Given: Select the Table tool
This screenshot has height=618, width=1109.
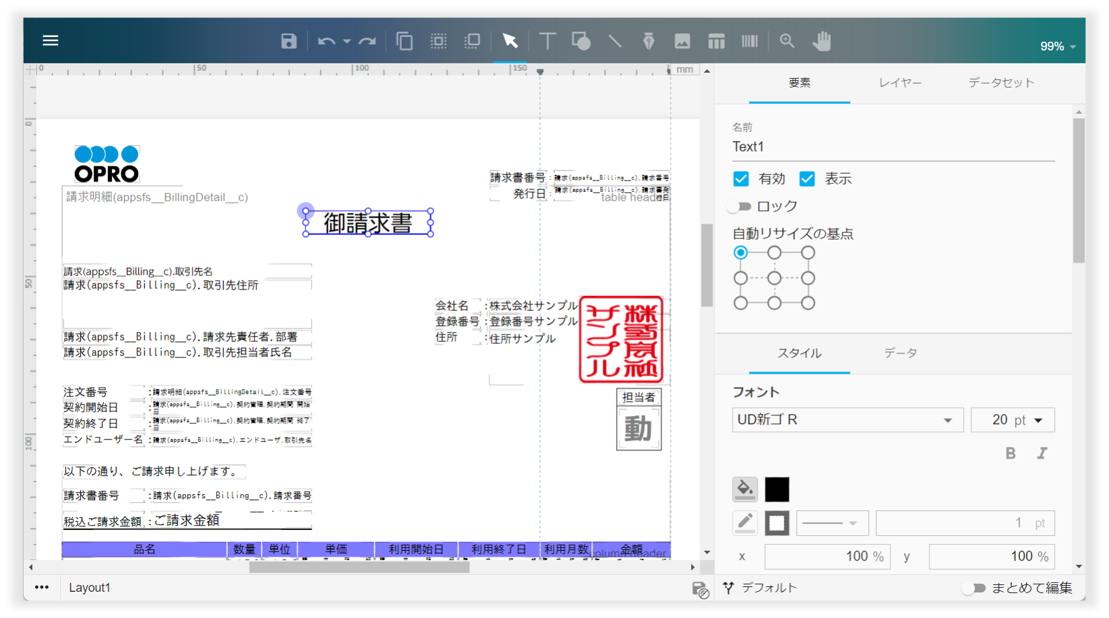Looking at the screenshot, I should click(x=716, y=41).
